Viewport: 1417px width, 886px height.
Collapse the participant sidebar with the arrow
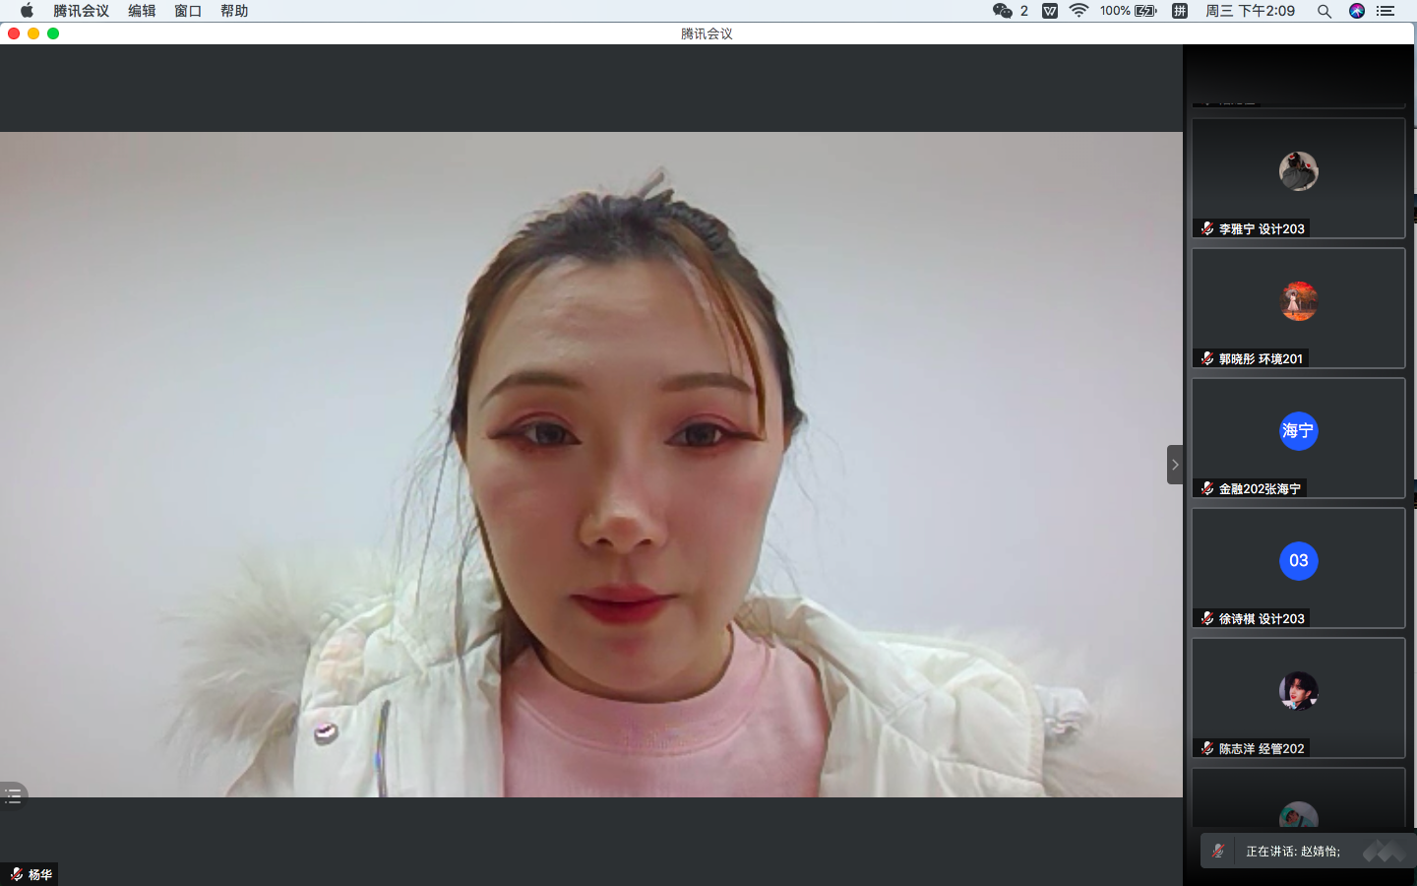1174,465
